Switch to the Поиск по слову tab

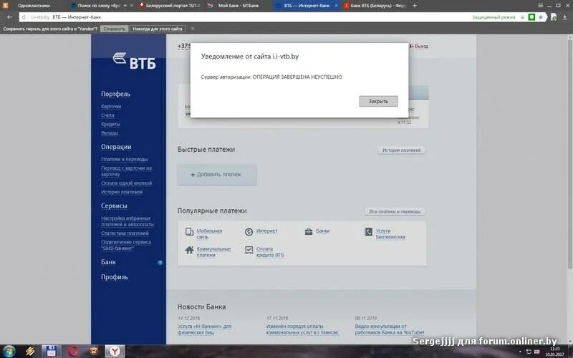pyautogui.click(x=100, y=6)
